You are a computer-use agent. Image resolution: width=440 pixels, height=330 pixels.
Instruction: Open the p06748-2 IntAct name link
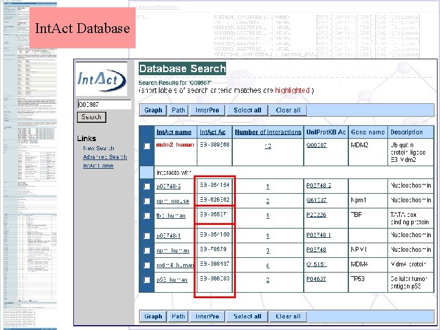click(x=169, y=186)
